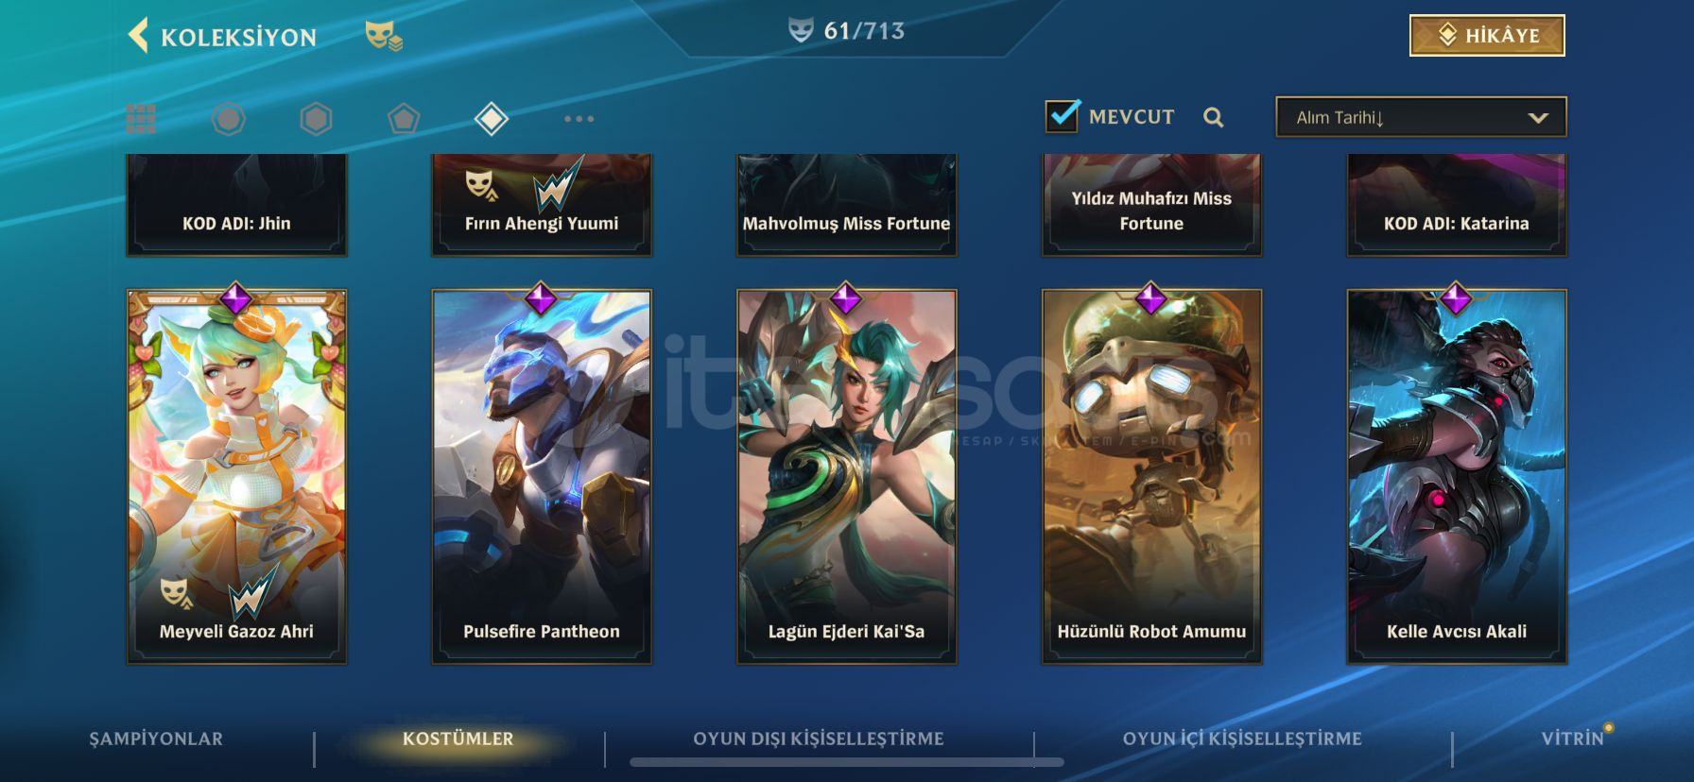Switch to the Şampiyonlar tab
Image resolution: width=1694 pixels, height=782 pixels.
point(156,739)
